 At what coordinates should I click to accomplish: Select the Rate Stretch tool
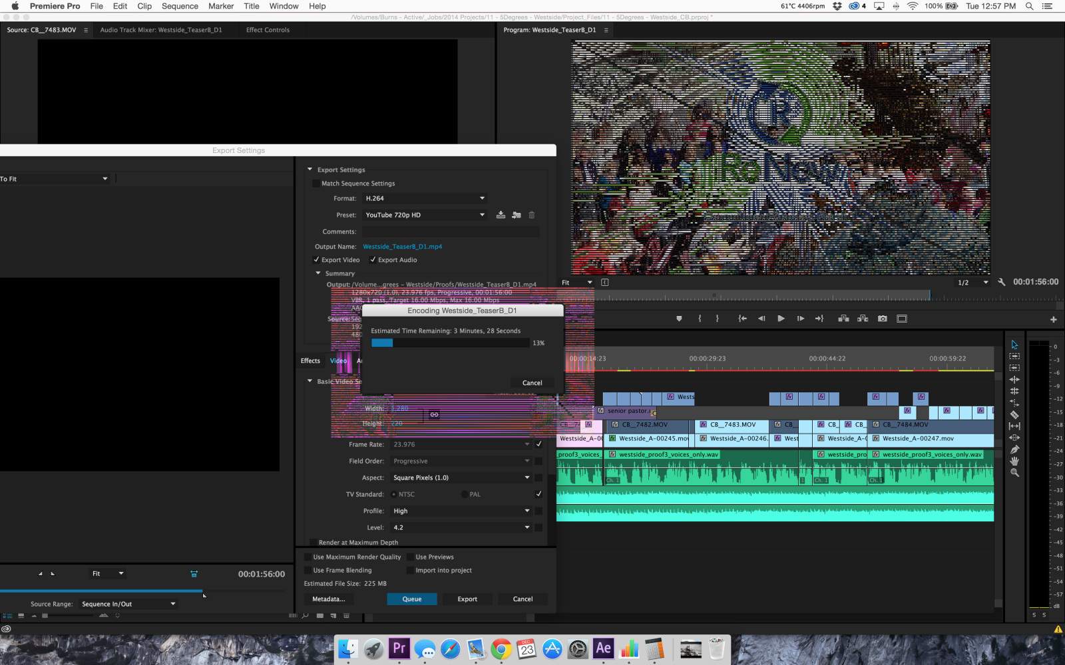(x=1014, y=402)
